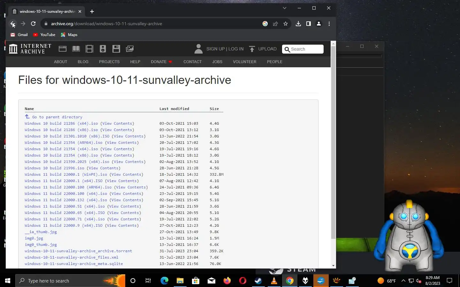Viewport: 460px width, 287px height.
Task: Open the Audio speaker icon
Action: pyautogui.click(x=103, y=49)
